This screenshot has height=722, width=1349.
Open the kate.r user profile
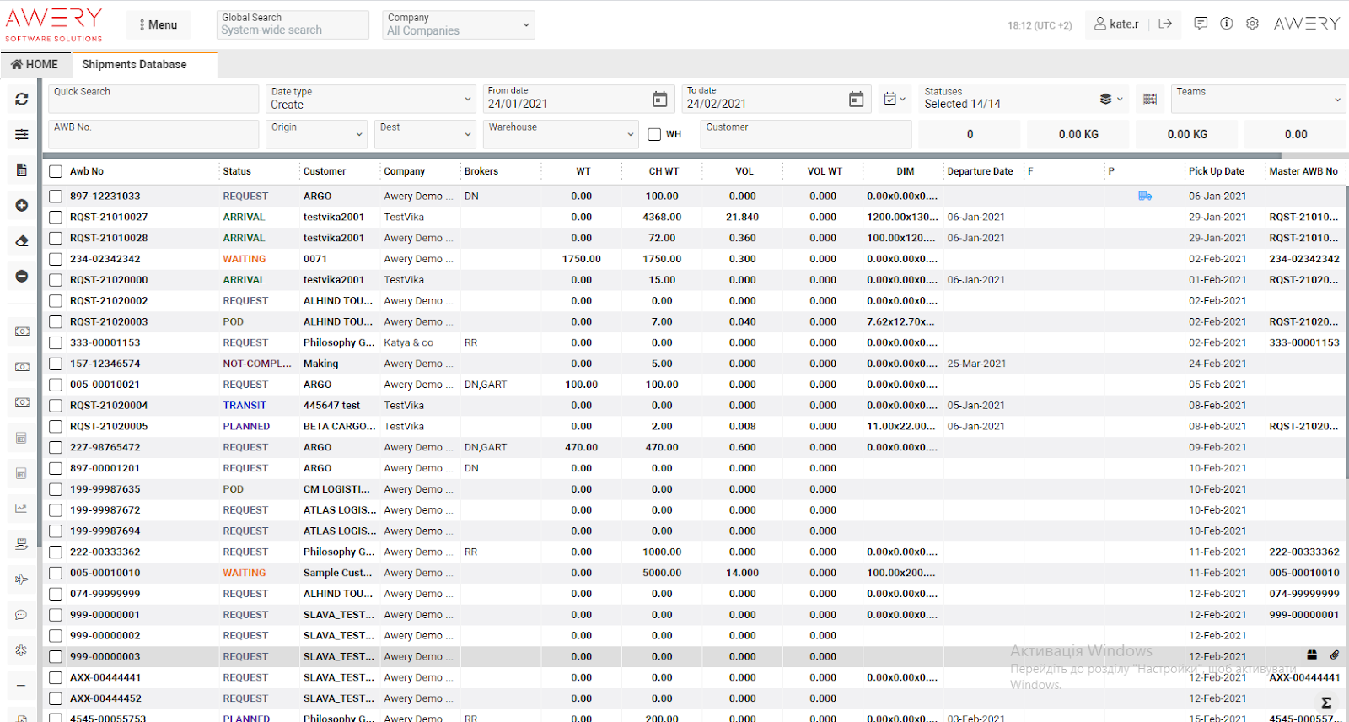pyautogui.click(x=1116, y=24)
